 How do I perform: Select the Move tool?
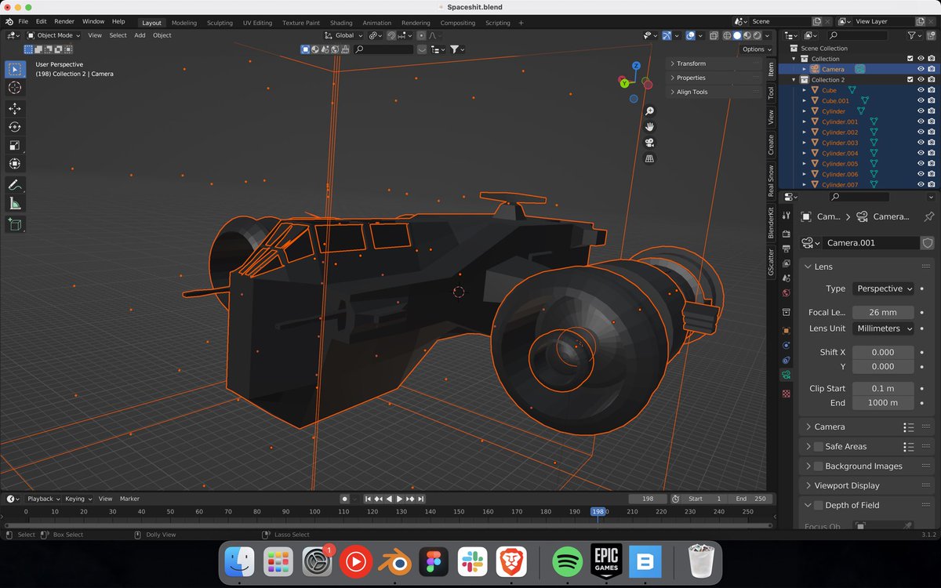(15, 108)
